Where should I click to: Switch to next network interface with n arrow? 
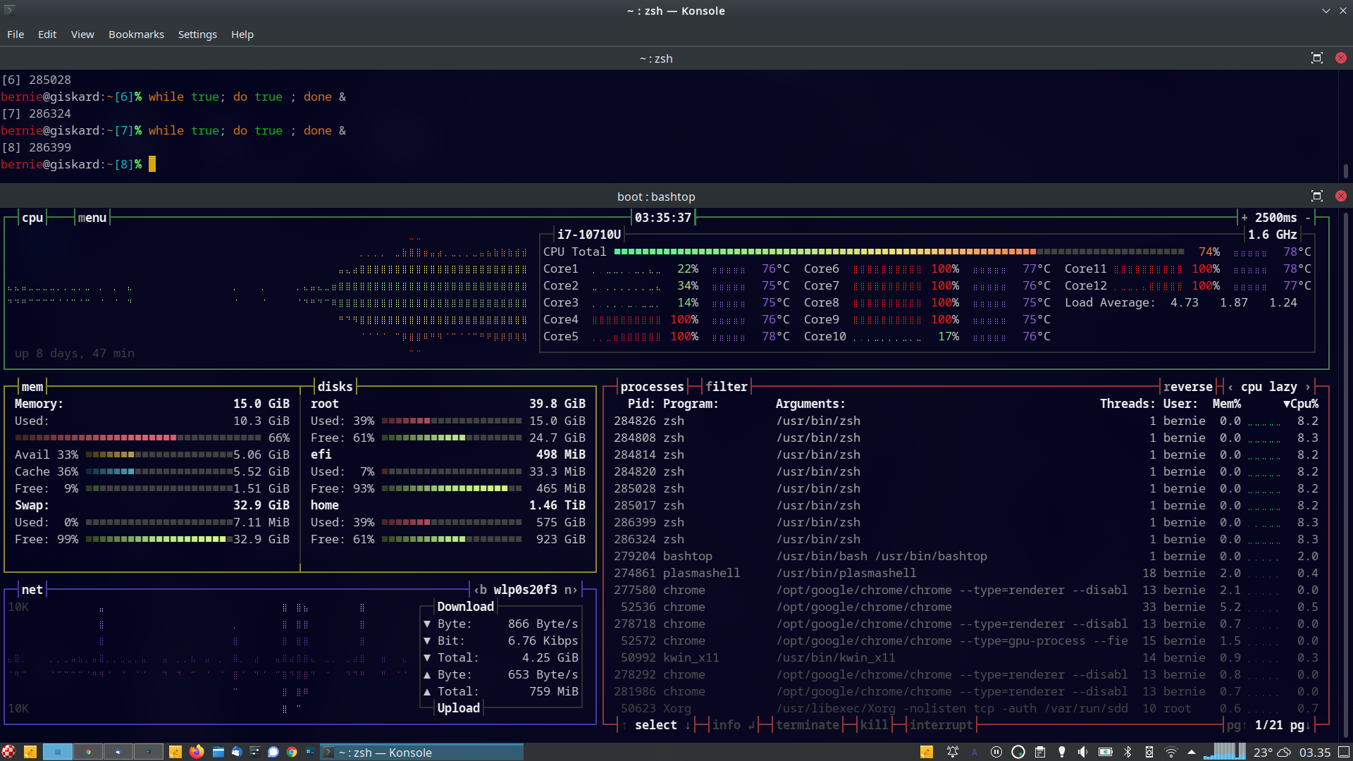571,590
